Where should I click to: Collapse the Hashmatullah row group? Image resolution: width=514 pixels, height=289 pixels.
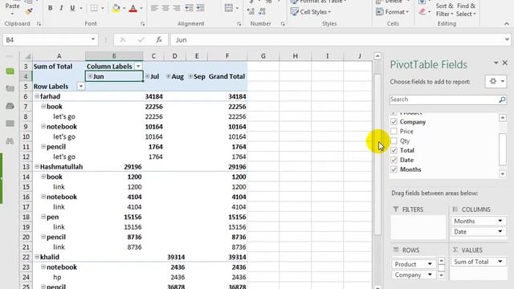point(37,166)
